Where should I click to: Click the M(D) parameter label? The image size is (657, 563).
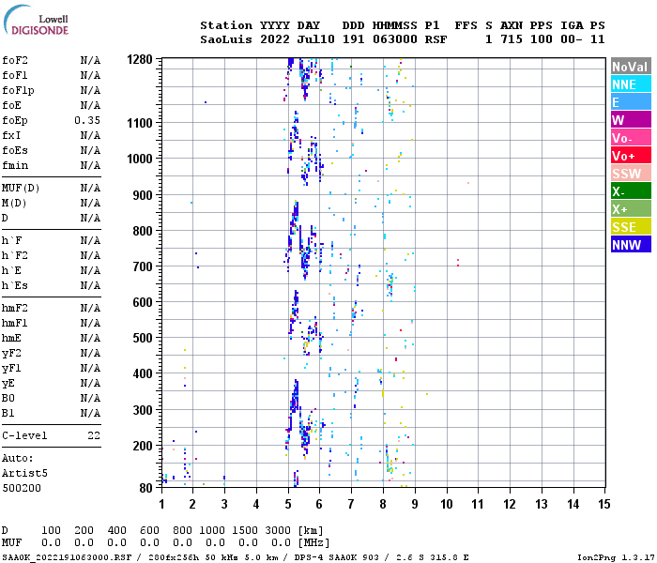(x=14, y=204)
